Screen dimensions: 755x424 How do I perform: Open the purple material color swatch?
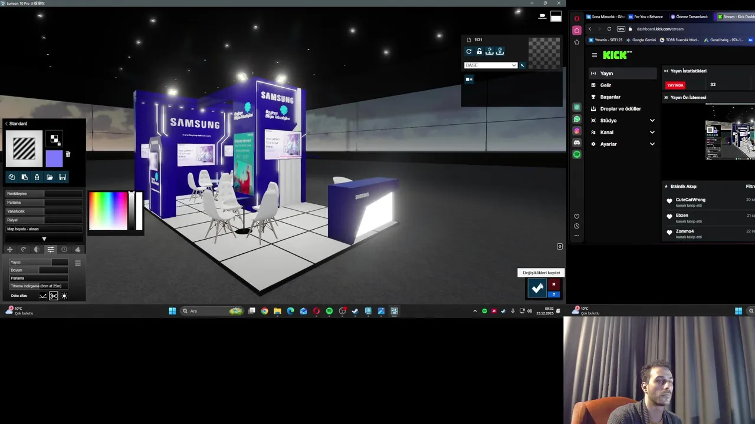54,158
